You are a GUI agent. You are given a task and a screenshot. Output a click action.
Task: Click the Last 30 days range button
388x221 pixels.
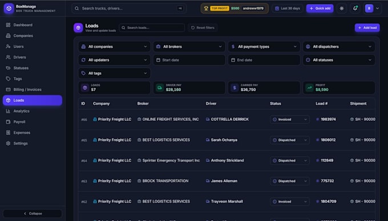(287, 9)
